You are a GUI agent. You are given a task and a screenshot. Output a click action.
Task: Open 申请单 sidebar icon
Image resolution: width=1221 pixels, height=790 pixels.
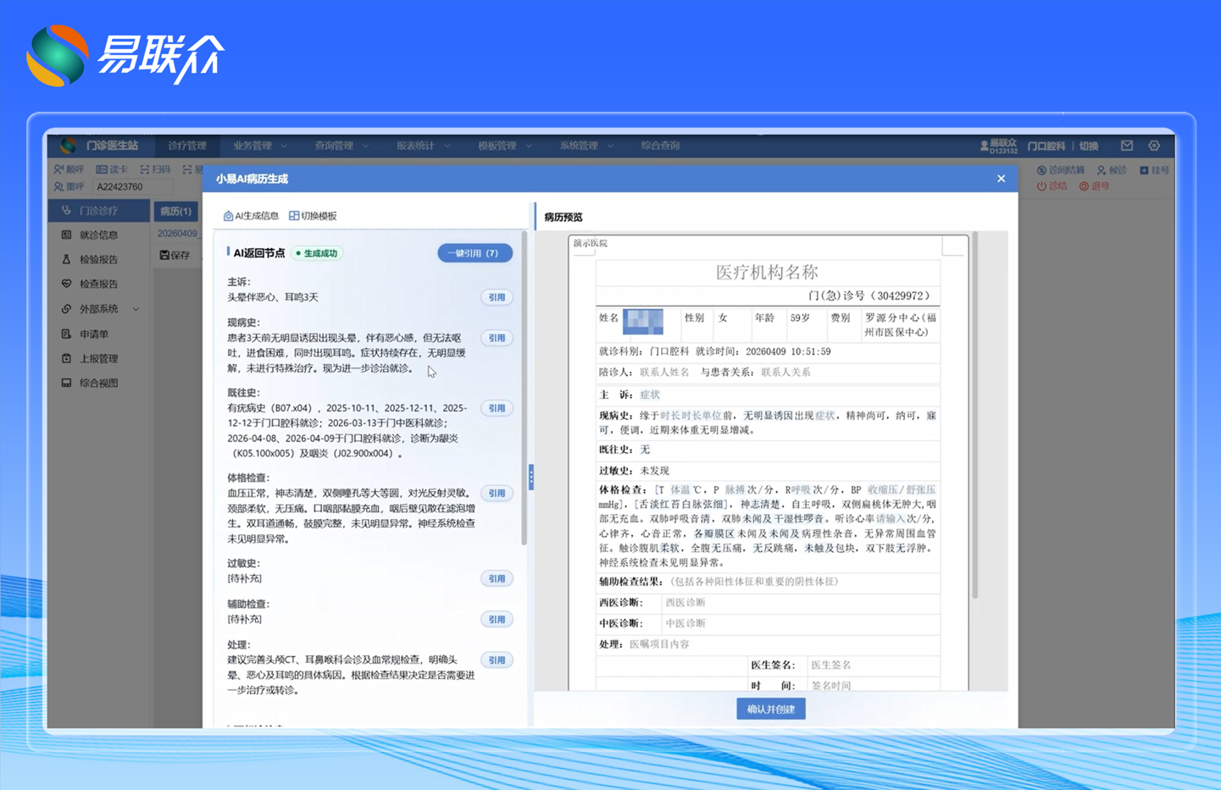coord(66,334)
